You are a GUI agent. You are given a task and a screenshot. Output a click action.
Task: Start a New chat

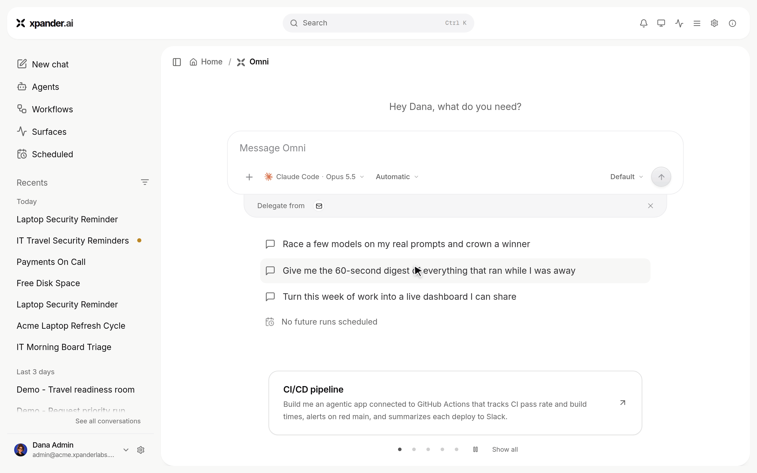click(43, 64)
